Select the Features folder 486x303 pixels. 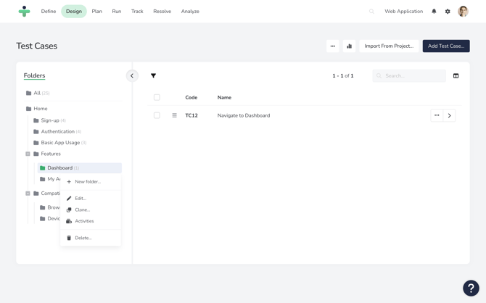pos(47,154)
